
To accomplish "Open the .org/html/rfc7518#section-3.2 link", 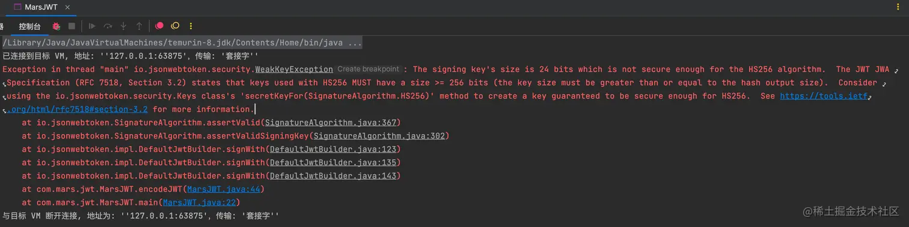I will (x=78, y=109).
